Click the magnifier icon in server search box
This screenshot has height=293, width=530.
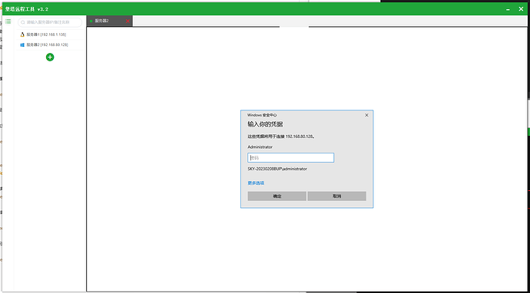pyautogui.click(x=23, y=22)
